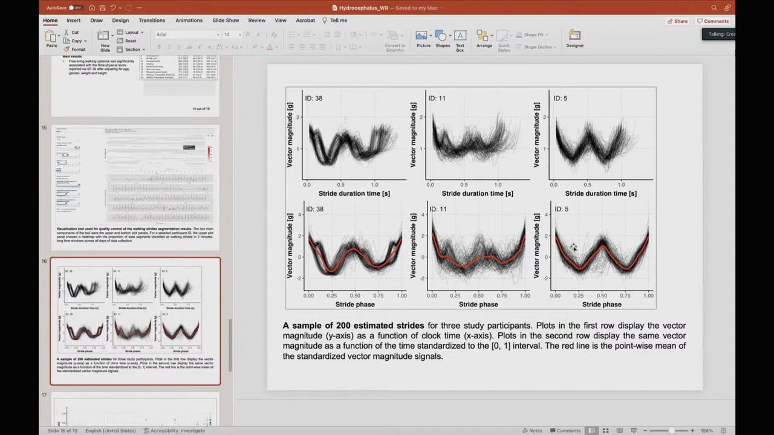Click the Copy button

tap(72, 40)
